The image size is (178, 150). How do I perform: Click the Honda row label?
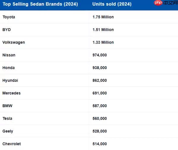[x=9, y=68]
